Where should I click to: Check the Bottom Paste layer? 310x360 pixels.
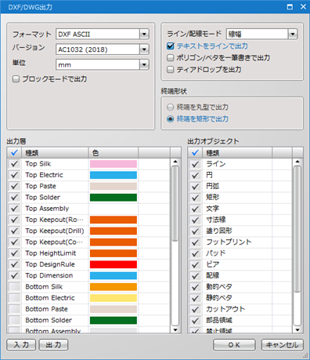click(14, 309)
